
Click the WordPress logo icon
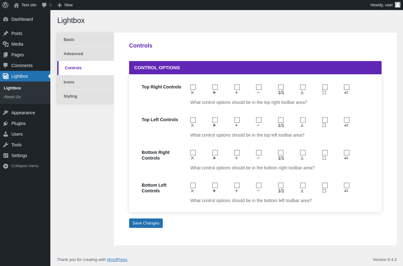(x=5, y=5)
